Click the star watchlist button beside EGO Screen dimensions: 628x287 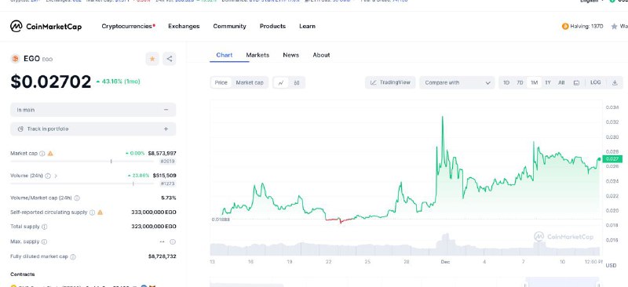click(152, 59)
